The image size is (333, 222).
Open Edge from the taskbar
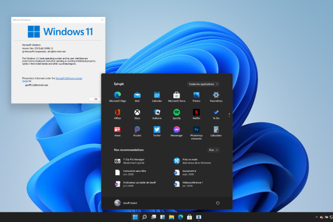click(x=181, y=217)
